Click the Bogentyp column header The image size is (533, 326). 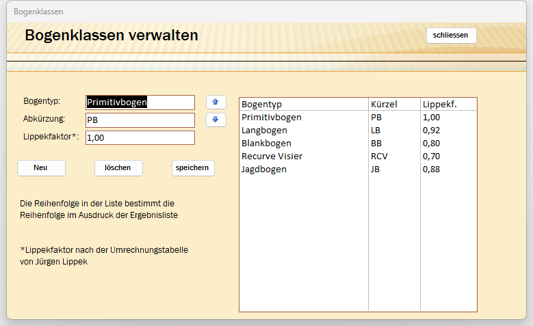(262, 104)
